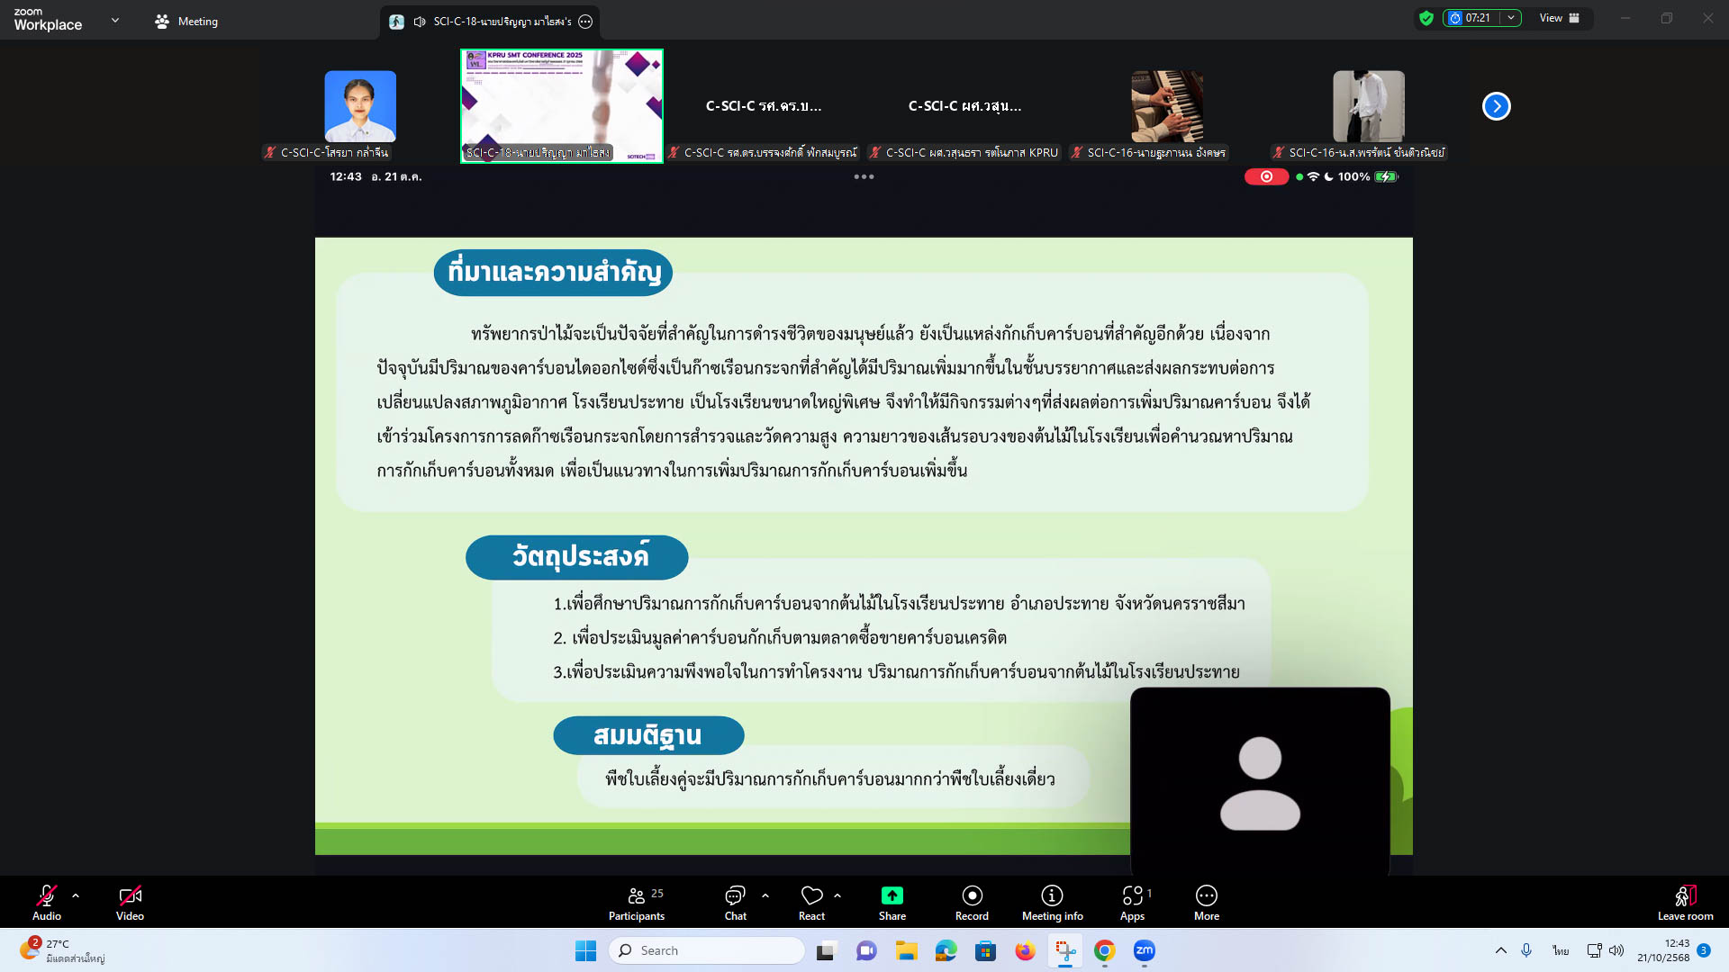
Task: Show next participants with the arrow
Action: click(x=1496, y=106)
